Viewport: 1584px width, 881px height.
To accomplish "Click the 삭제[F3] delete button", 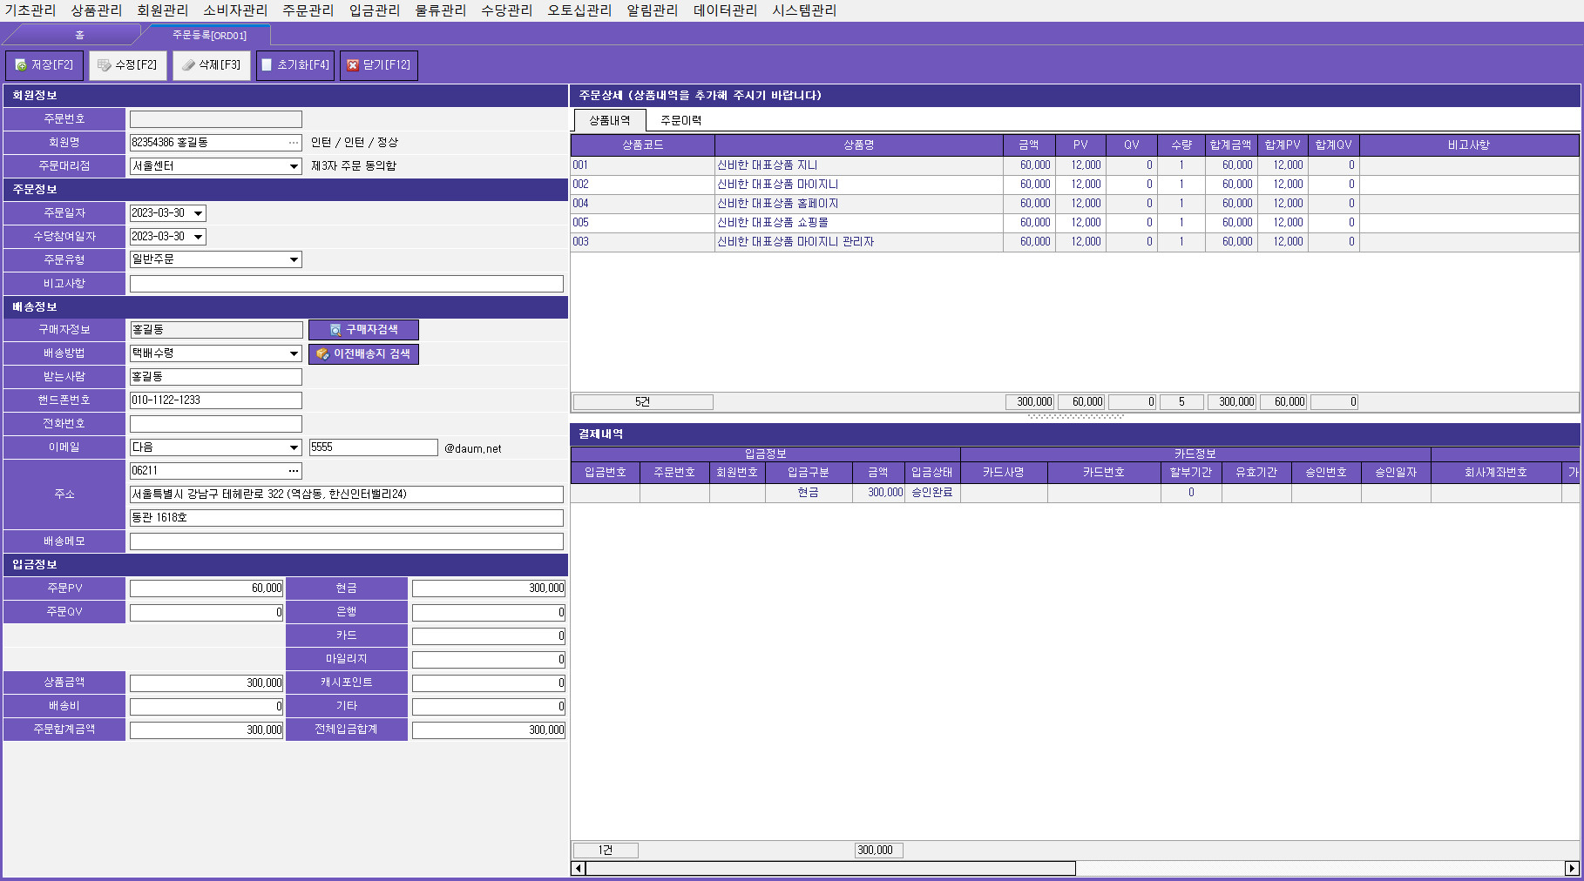I will click(211, 65).
